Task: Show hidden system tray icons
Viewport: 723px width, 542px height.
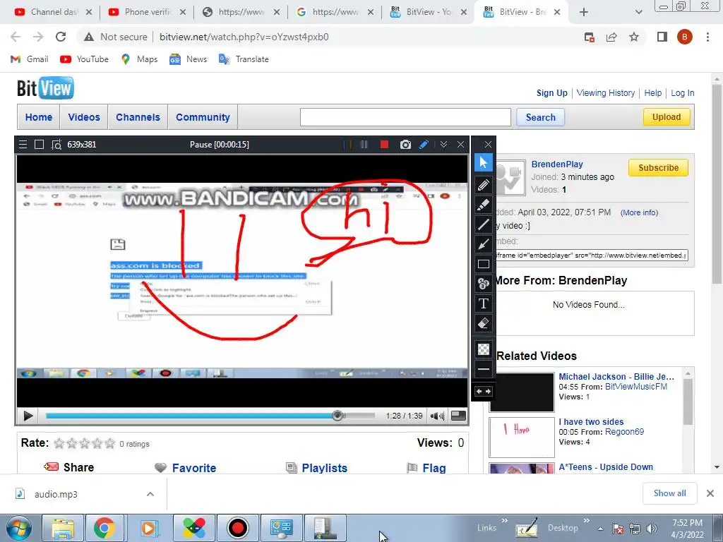Action: [x=600, y=528]
